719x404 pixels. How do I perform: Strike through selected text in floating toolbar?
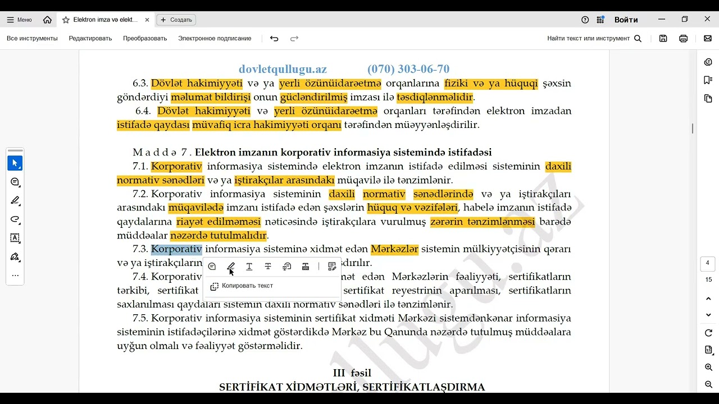pos(268,267)
